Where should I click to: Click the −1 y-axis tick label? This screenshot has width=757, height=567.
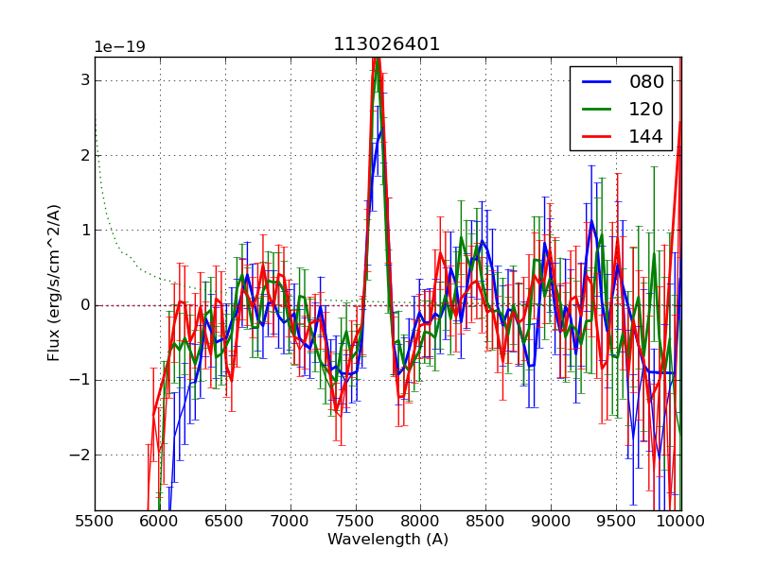point(79,381)
